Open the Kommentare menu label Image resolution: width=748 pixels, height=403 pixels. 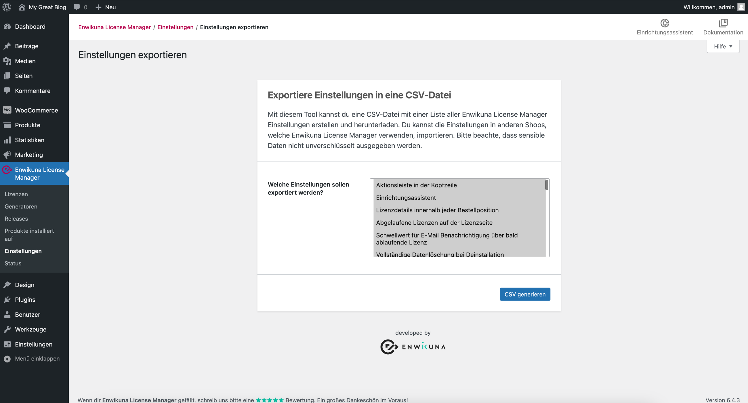33,91
